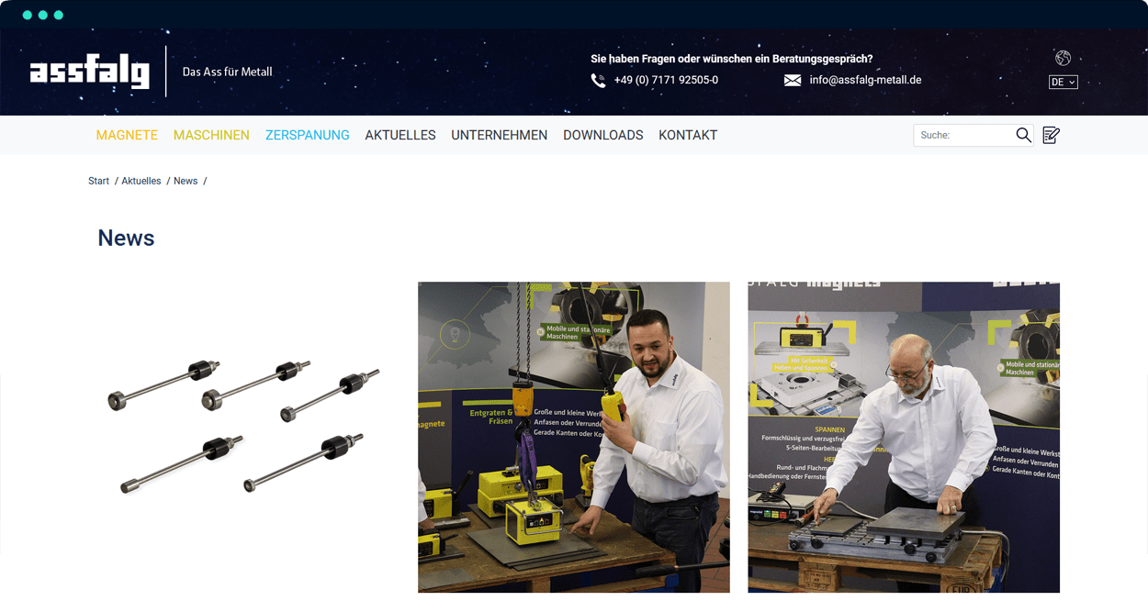The height and width of the screenshot is (612, 1148).
Task: Click the 'Sie haben Fragen' header text
Action: (x=731, y=59)
